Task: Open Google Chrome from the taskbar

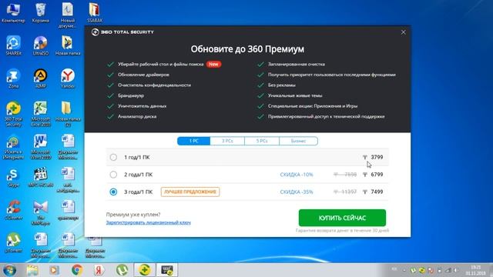Action: [77, 270]
